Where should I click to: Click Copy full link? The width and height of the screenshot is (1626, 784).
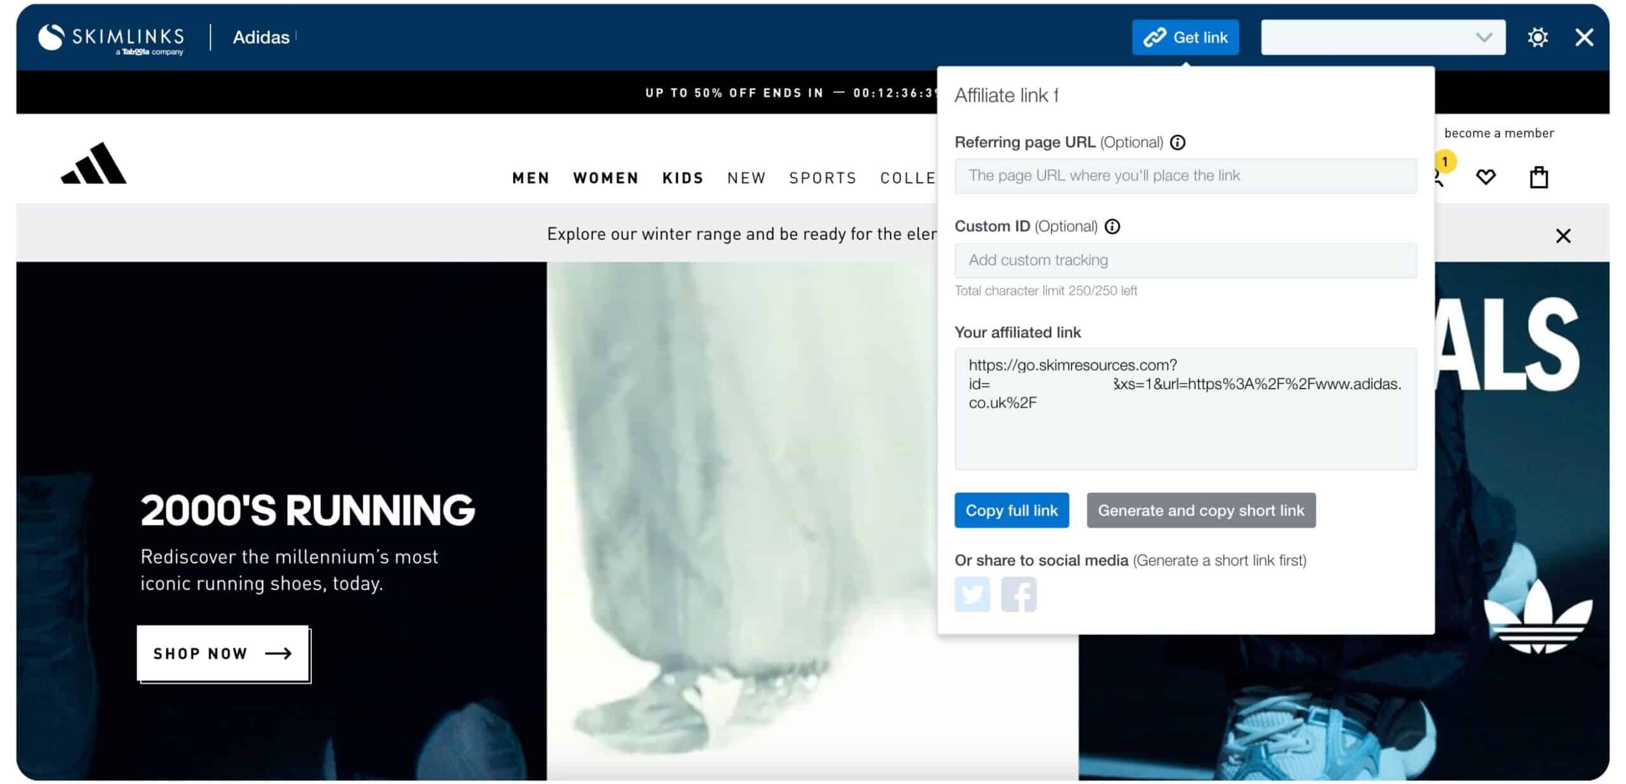[x=1011, y=510]
